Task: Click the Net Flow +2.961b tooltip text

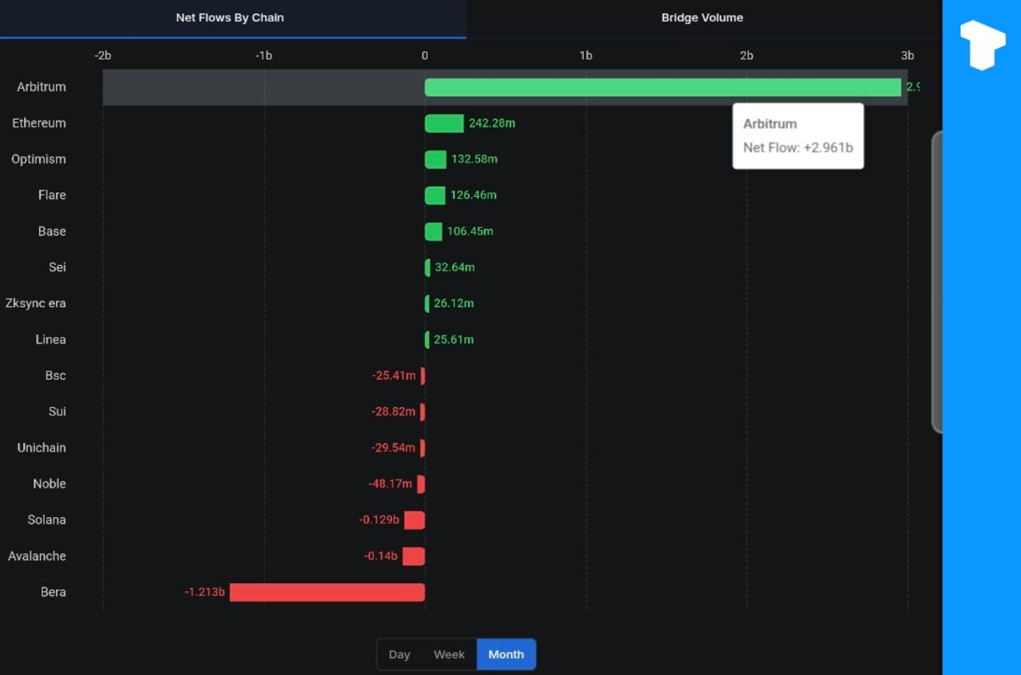Action: (797, 148)
